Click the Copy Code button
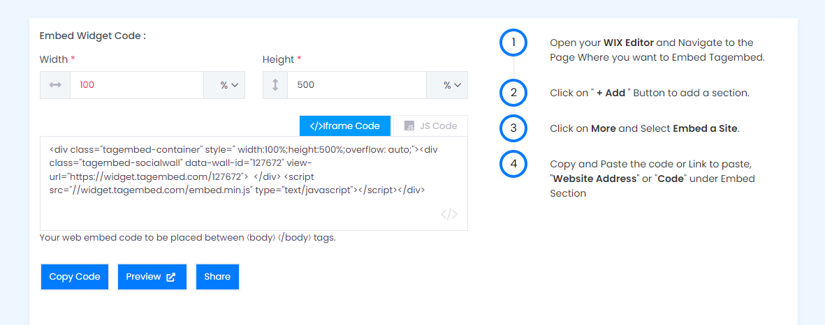The image size is (825, 325). click(x=75, y=277)
